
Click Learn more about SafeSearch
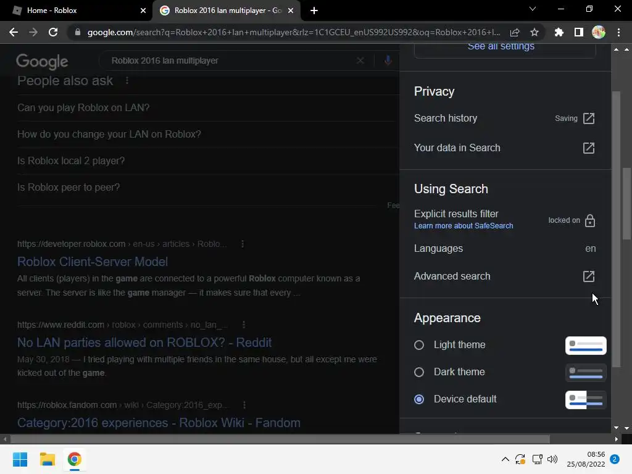click(464, 226)
